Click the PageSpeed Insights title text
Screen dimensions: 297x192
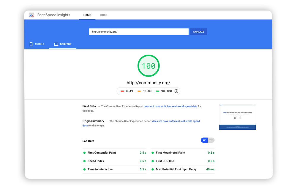53,15
